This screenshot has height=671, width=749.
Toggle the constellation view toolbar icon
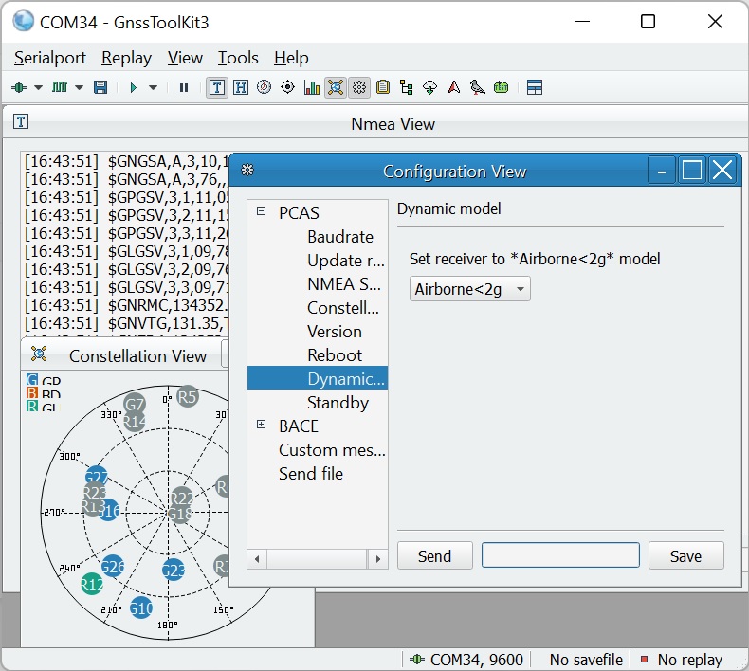pyautogui.click(x=336, y=87)
